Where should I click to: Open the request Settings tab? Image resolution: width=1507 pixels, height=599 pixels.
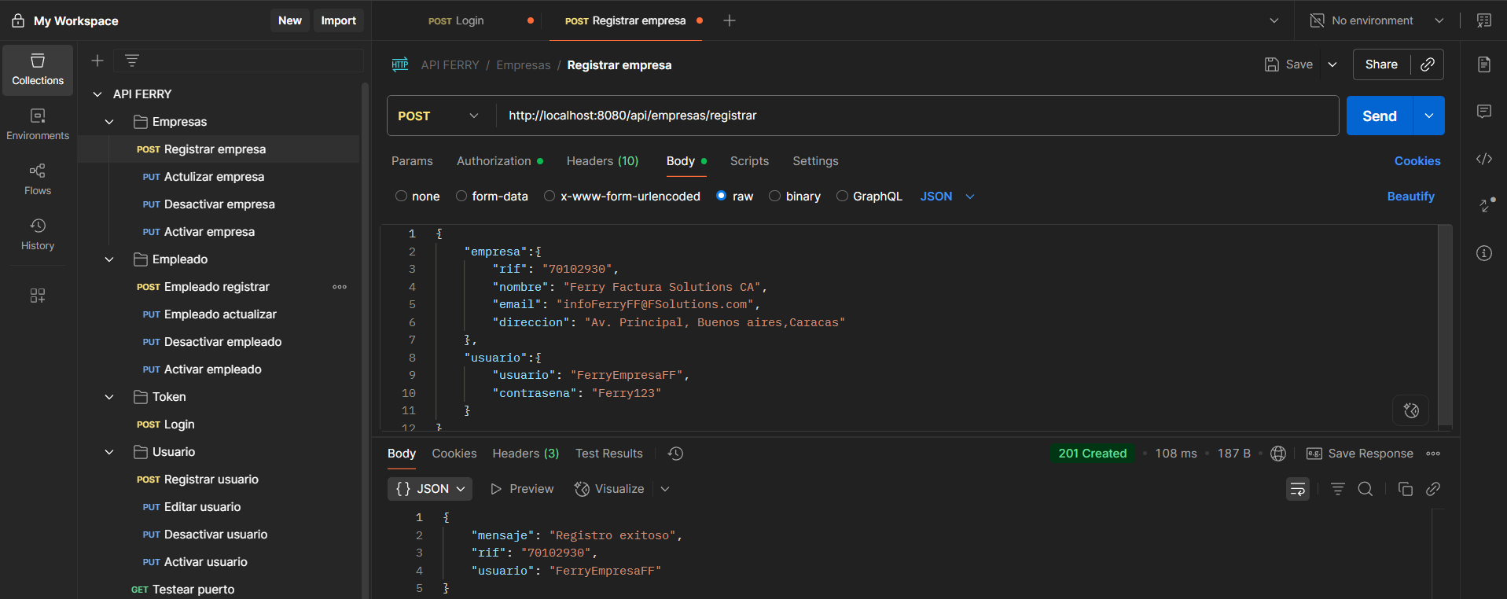tap(815, 161)
